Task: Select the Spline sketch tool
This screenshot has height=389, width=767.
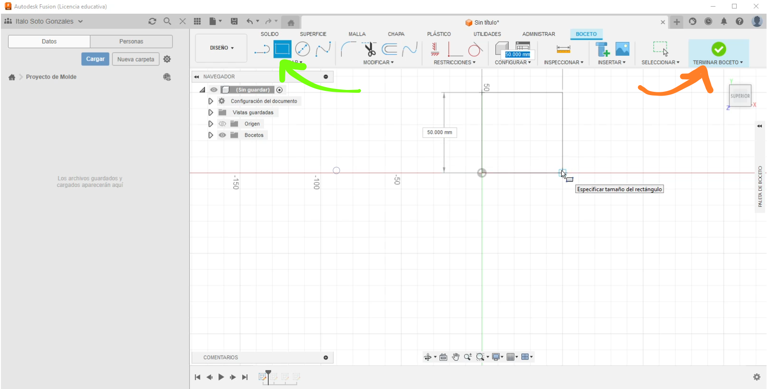Action: [x=323, y=49]
